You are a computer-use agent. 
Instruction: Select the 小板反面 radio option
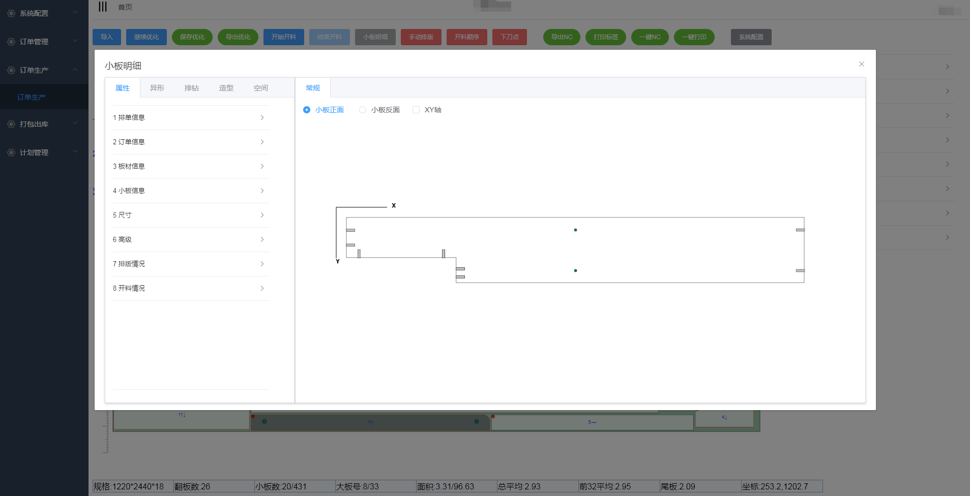363,110
